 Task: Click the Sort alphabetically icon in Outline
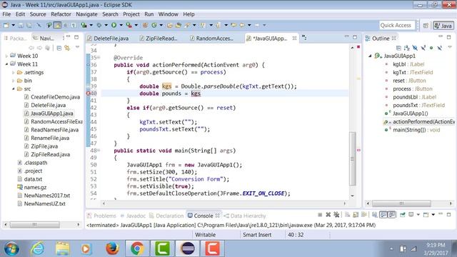click(x=406, y=48)
